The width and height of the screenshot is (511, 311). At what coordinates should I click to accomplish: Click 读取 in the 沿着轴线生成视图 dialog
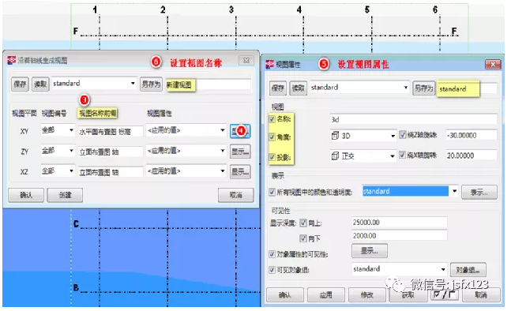pos(40,84)
